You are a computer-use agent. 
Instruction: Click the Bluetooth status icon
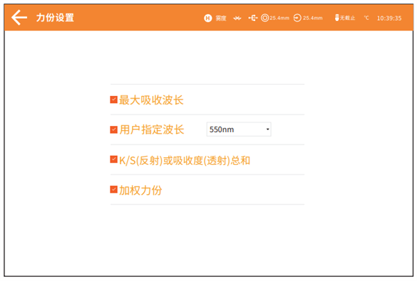click(x=238, y=18)
